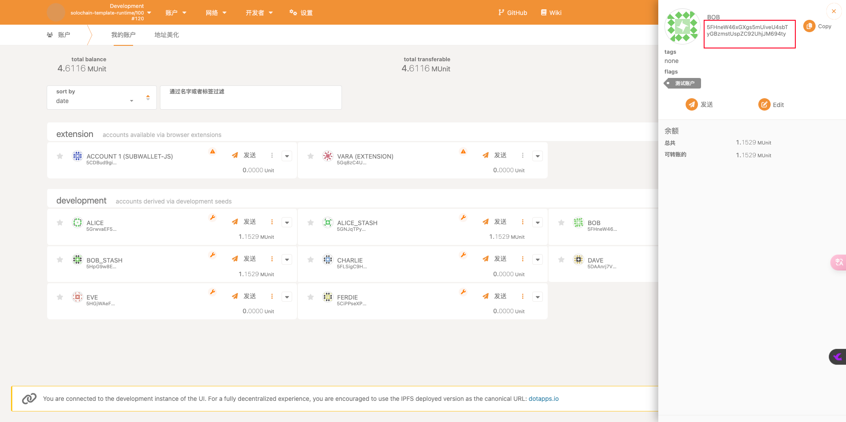This screenshot has width=846, height=422.
Task: Favorite the CHARLIE account star
Action: 311,260
